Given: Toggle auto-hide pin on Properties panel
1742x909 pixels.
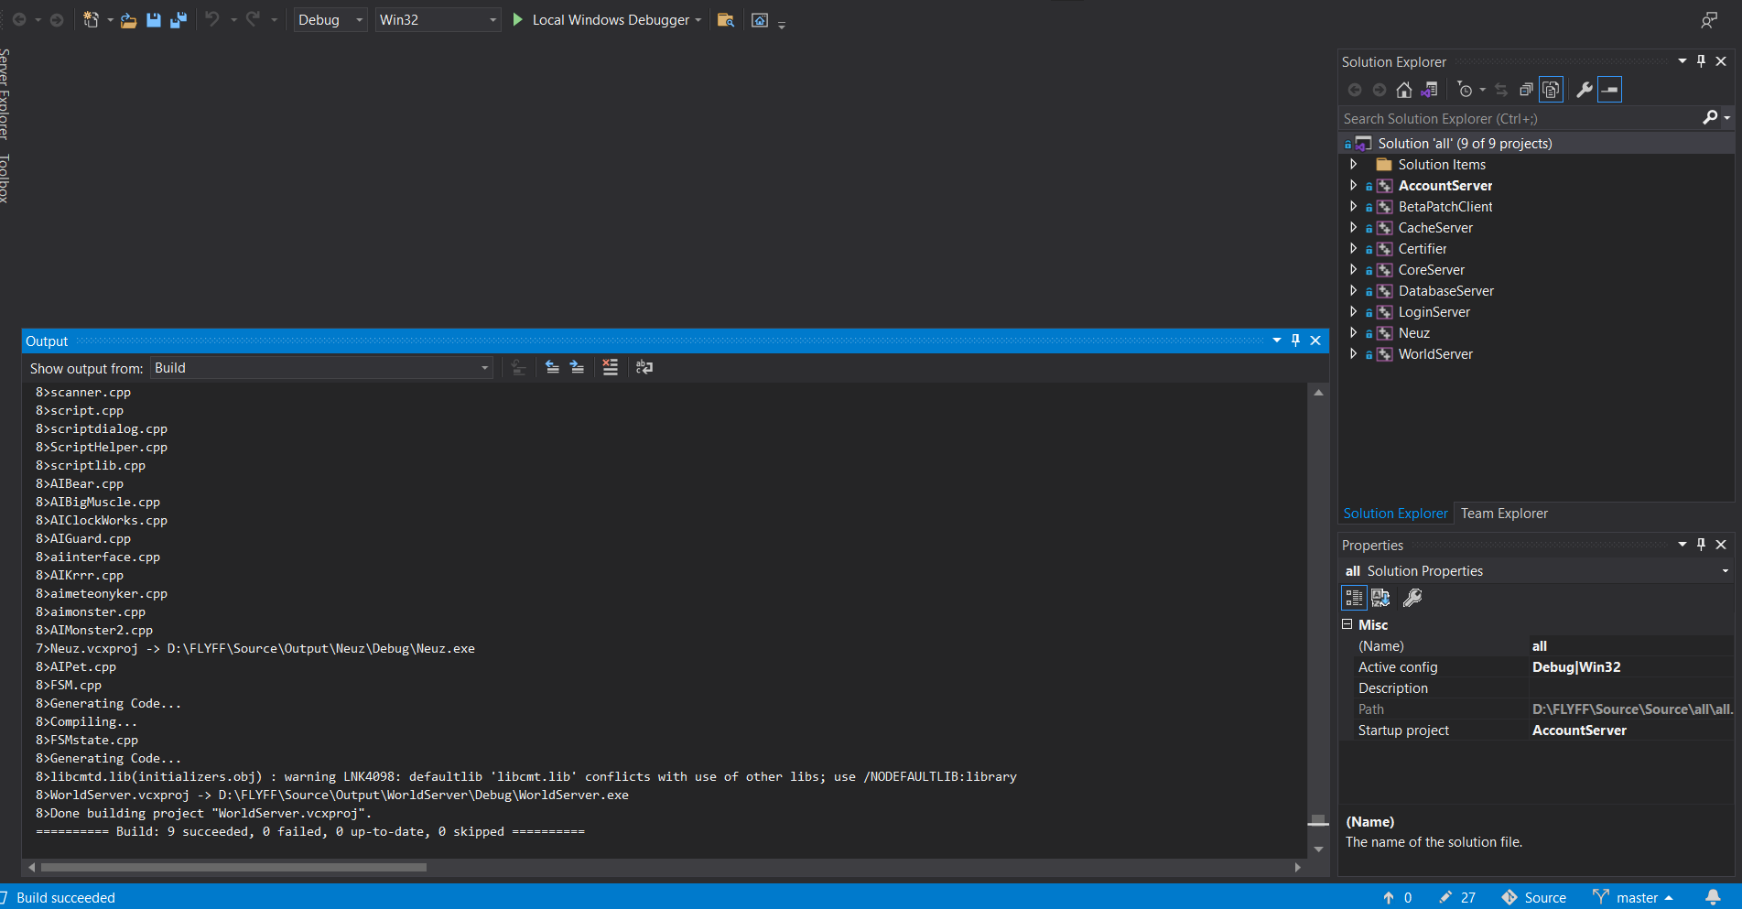Looking at the screenshot, I should (x=1701, y=545).
